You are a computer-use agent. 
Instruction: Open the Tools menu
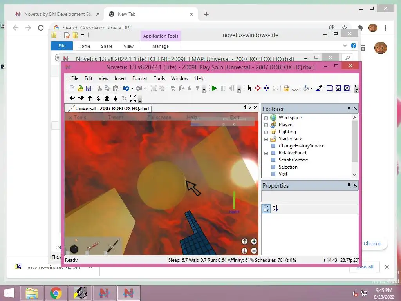click(x=159, y=78)
